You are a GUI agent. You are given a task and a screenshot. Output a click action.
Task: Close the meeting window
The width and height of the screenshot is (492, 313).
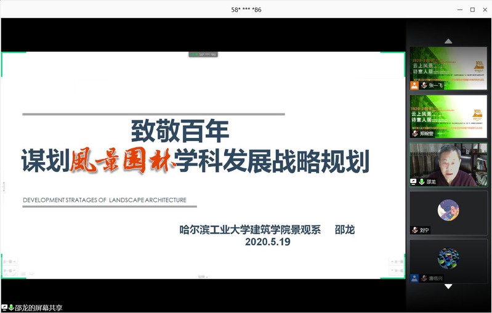tap(485, 10)
